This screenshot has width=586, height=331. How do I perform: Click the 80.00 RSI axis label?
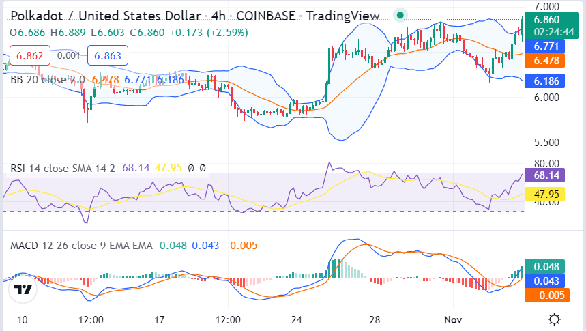pos(546,163)
